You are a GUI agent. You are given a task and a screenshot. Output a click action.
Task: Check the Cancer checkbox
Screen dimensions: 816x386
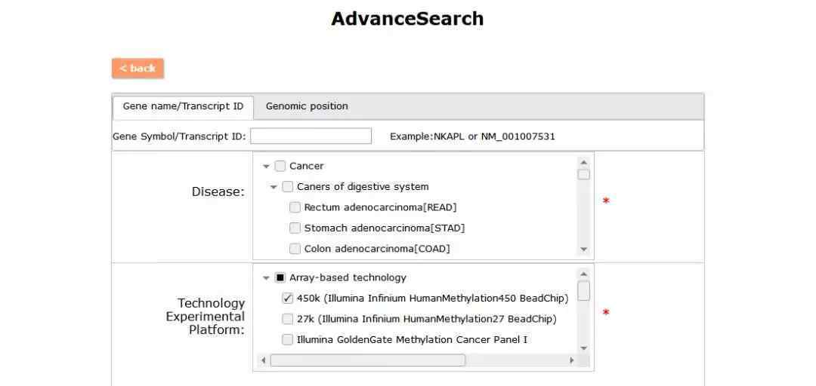[x=280, y=167]
